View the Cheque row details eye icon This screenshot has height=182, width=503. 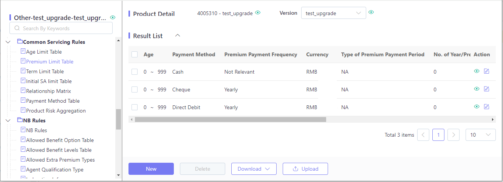[477, 89]
